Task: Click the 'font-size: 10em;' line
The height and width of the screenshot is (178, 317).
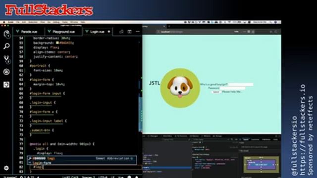Action: [x=48, y=70]
